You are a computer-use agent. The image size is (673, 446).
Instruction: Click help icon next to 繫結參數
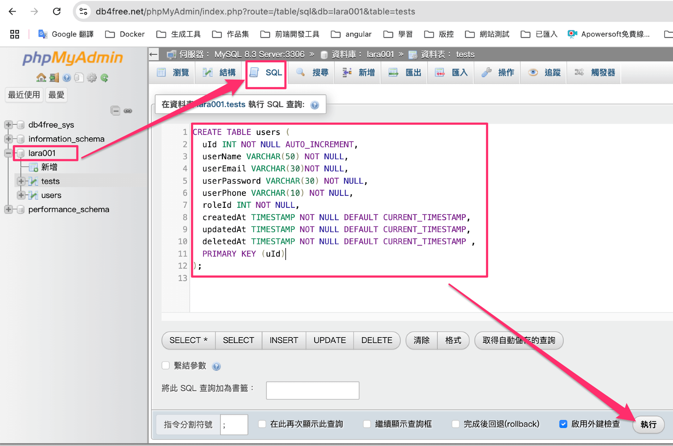pos(216,366)
